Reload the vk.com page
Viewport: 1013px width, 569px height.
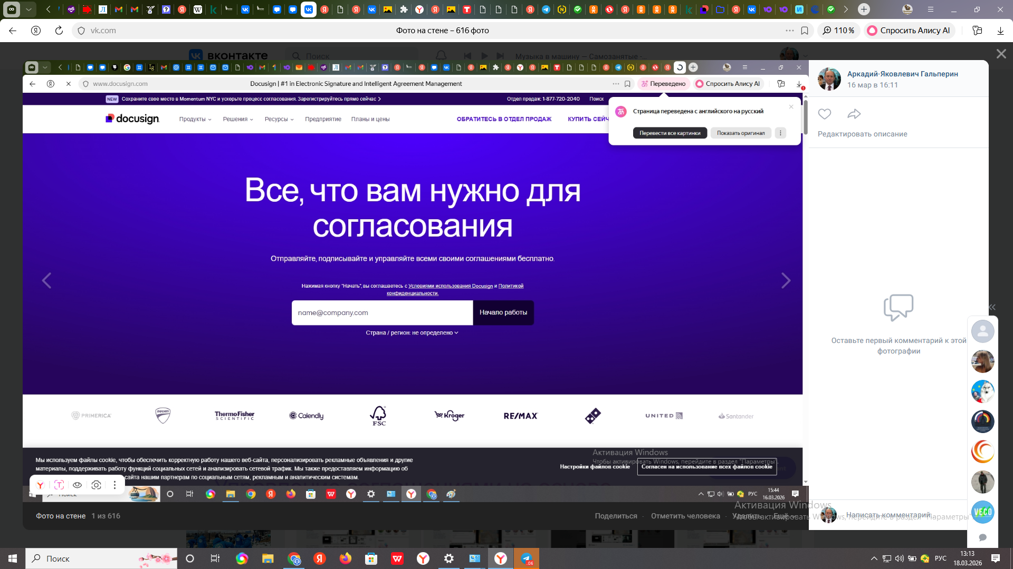[x=59, y=31]
